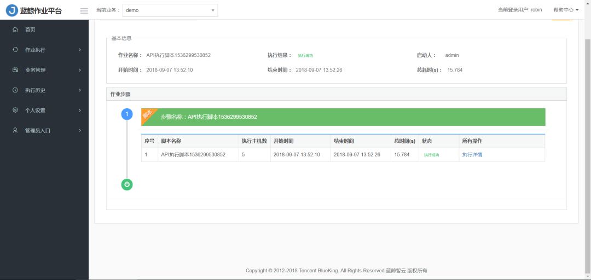
Task: Toggle the sidebar hamburger menu icon
Action: pos(84,10)
